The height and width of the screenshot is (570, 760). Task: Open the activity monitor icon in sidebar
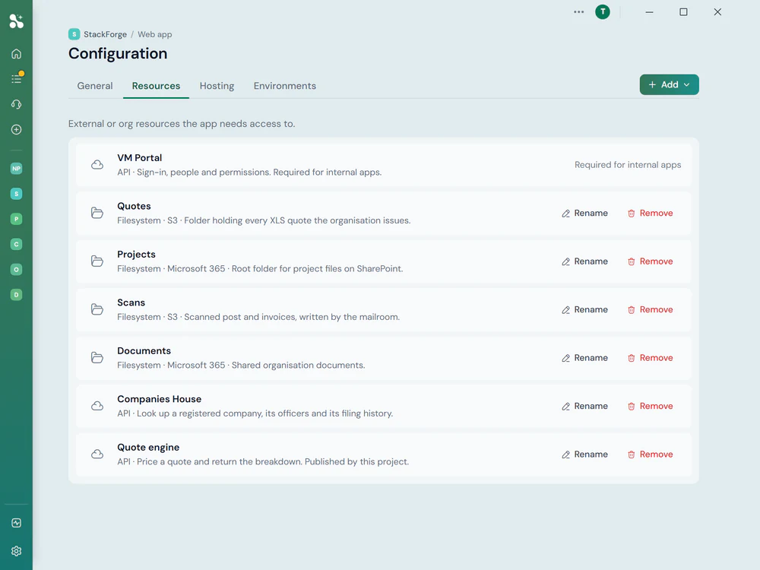point(17,523)
